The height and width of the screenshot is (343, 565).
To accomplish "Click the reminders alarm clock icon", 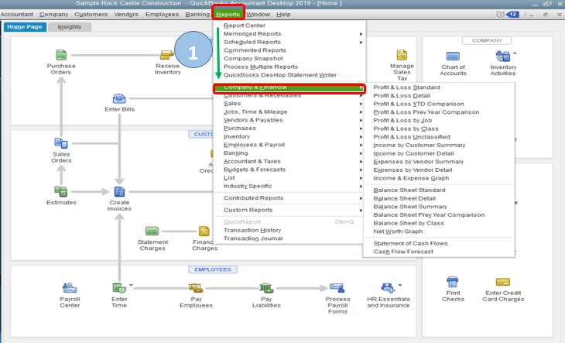I will point(500,15).
